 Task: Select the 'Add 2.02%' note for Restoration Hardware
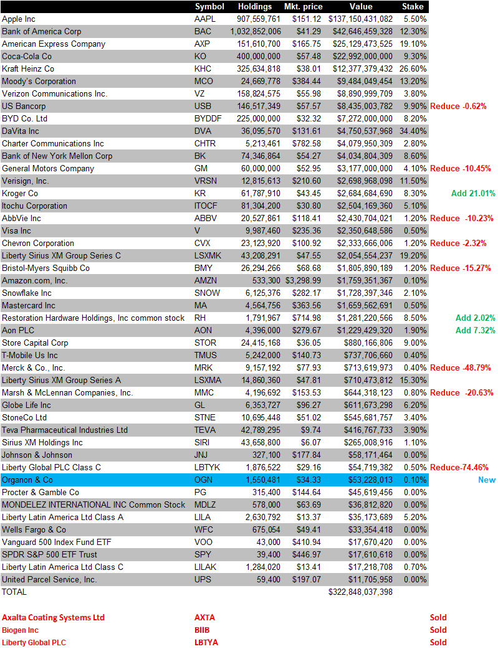(475, 318)
